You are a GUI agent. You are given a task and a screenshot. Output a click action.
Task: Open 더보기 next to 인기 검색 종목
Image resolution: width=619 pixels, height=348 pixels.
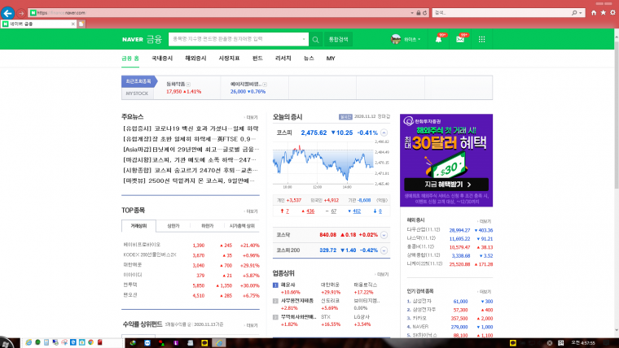tap(484, 292)
